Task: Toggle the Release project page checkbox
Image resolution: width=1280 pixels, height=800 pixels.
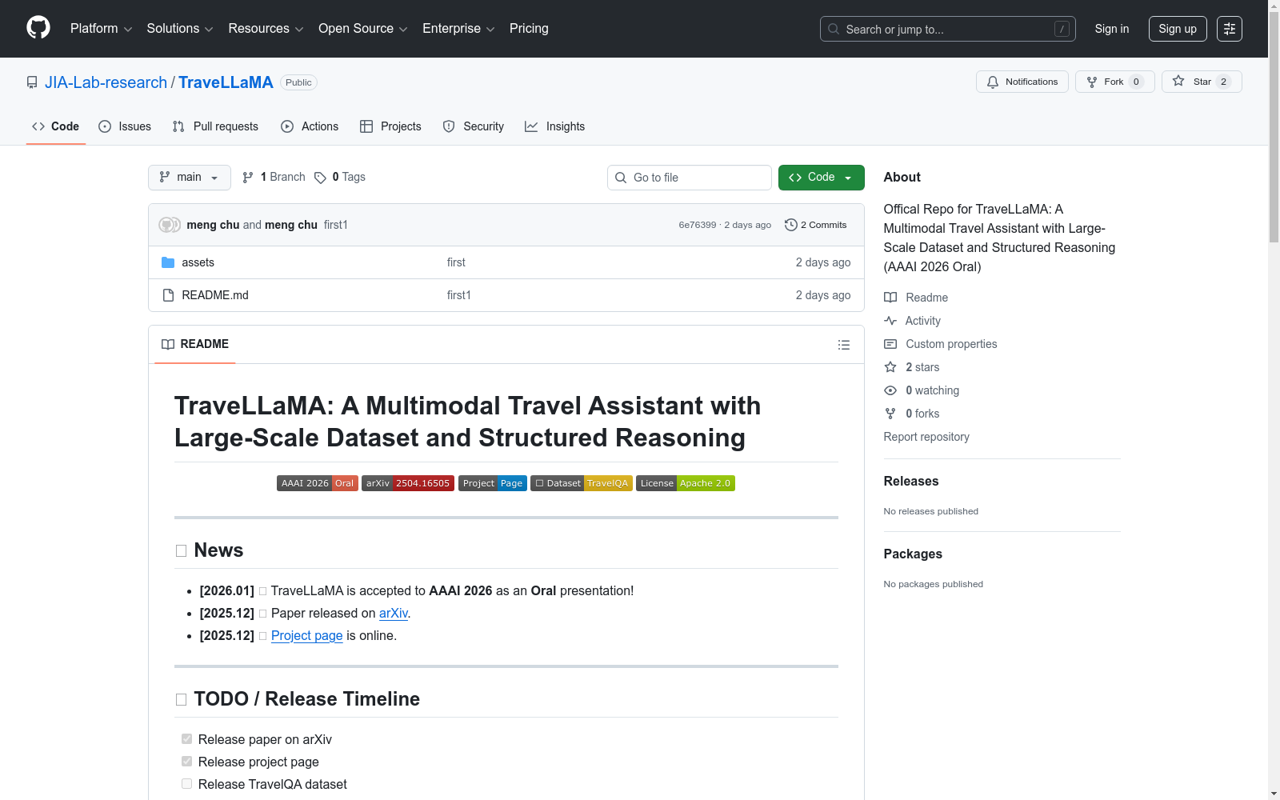Action: [186, 762]
